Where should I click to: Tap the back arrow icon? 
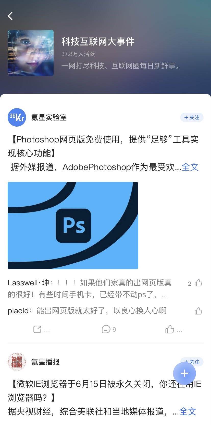point(10,16)
